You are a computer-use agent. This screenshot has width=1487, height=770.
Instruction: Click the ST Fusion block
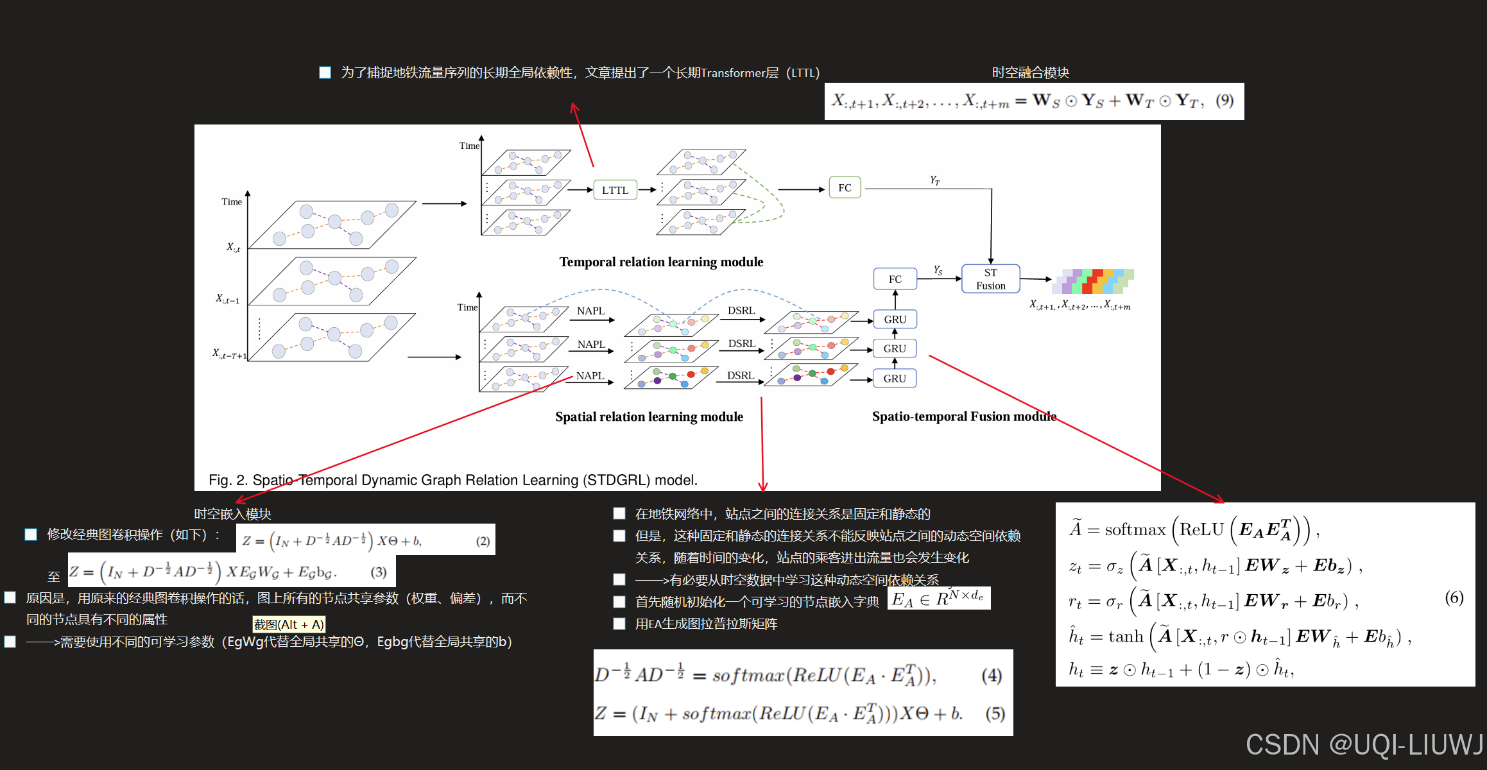pos(990,279)
